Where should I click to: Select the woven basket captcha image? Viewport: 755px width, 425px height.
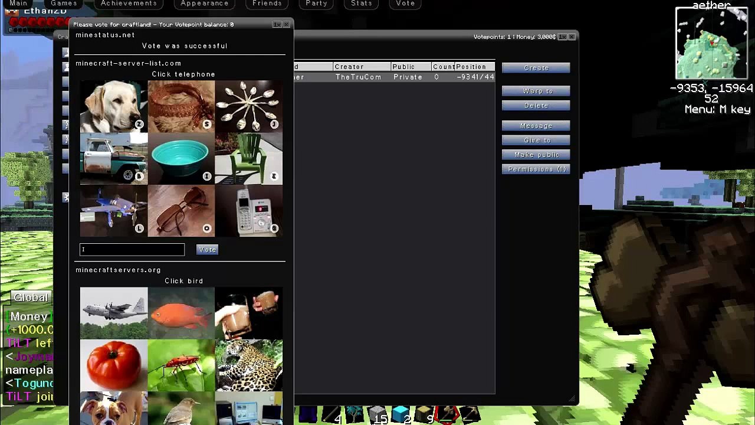(181, 106)
